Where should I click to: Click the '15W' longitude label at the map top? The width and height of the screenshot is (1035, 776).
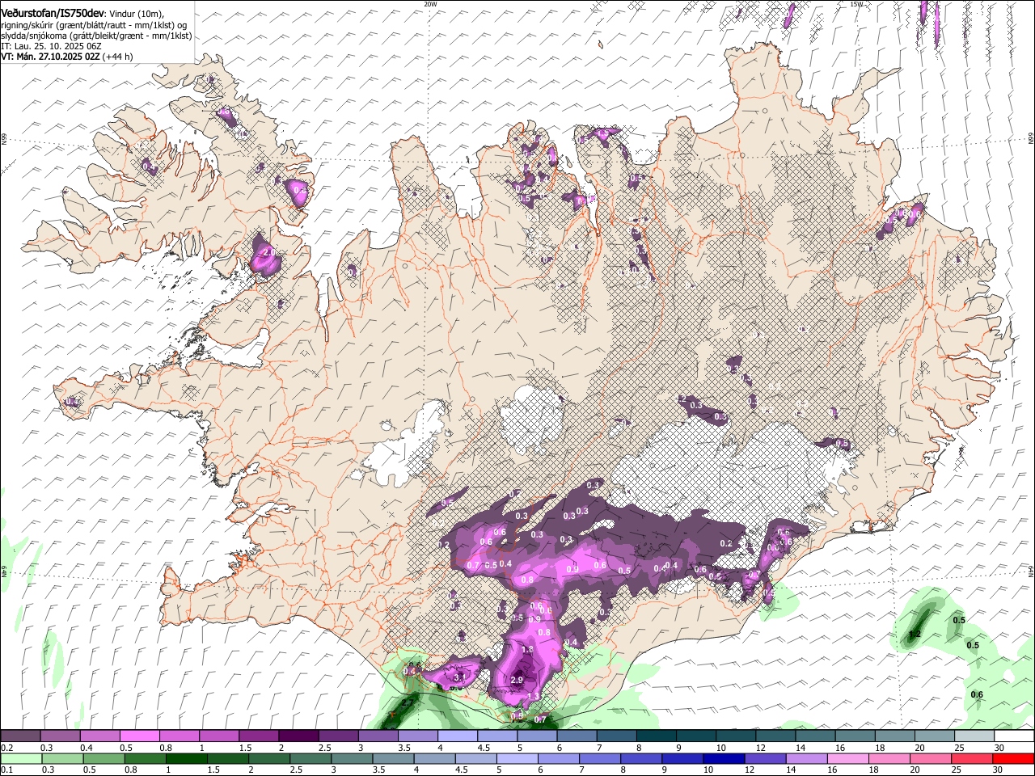point(856,4)
